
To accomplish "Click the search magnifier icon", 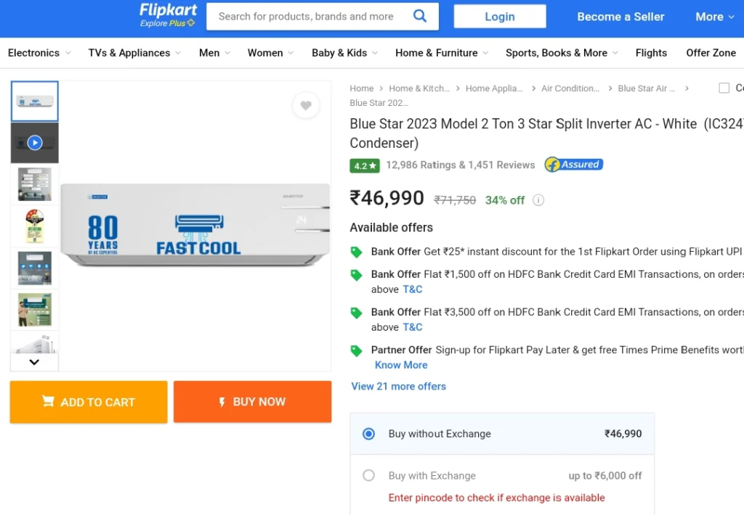I will point(419,16).
